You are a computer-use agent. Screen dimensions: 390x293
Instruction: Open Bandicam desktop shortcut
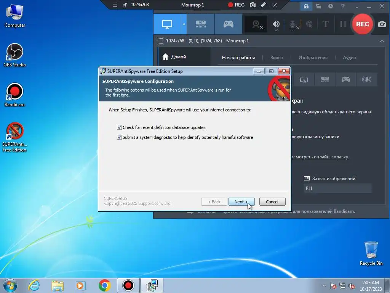15,95
